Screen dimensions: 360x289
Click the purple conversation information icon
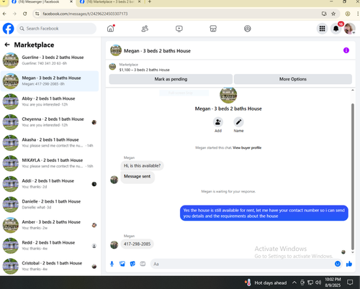346,50
